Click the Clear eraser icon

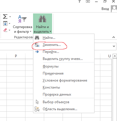pyautogui.click(x=5, y=30)
